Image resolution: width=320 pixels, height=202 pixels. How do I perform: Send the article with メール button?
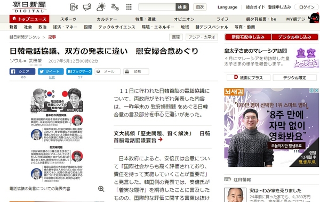click(x=108, y=71)
